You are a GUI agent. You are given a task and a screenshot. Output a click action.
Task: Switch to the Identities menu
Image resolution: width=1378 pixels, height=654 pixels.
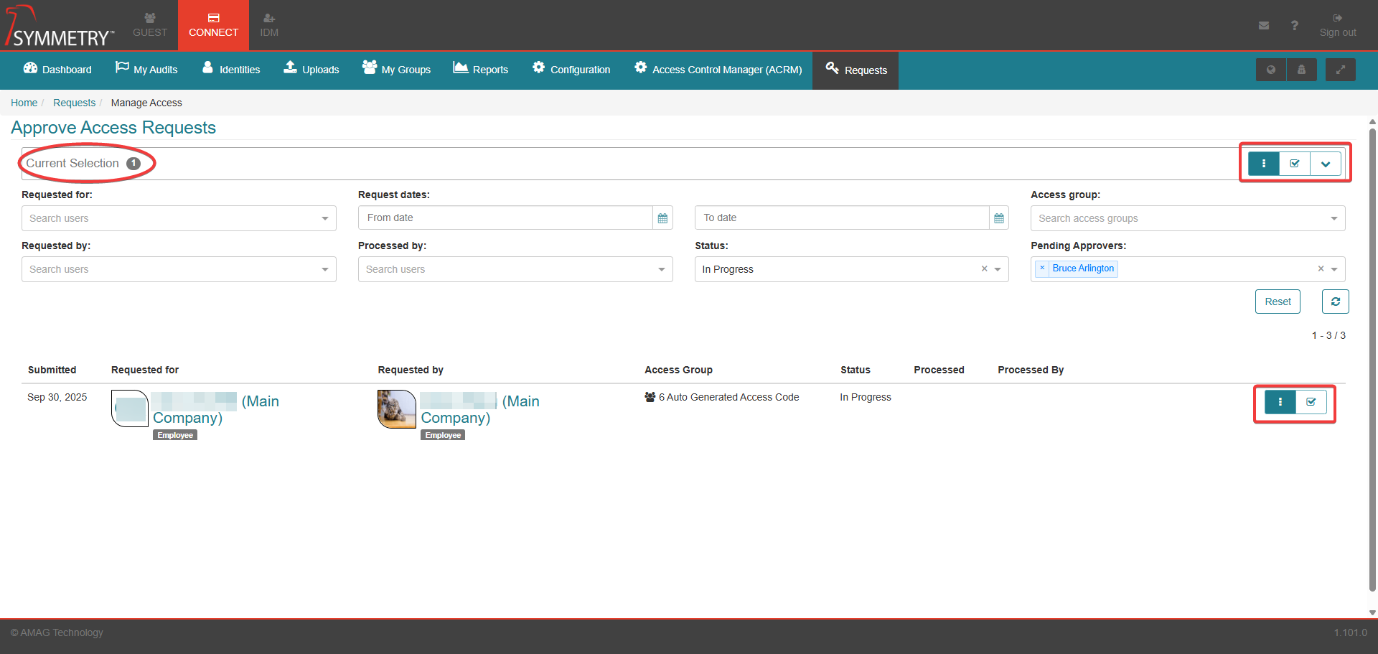click(231, 70)
